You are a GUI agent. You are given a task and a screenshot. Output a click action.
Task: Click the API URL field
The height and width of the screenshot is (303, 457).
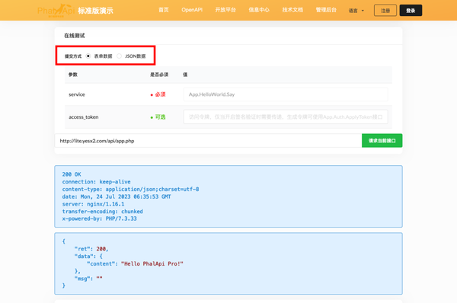pyautogui.click(x=208, y=141)
